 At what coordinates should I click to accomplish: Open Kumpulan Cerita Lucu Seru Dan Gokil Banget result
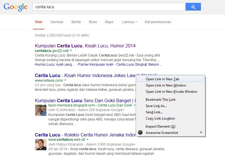pos(85,100)
